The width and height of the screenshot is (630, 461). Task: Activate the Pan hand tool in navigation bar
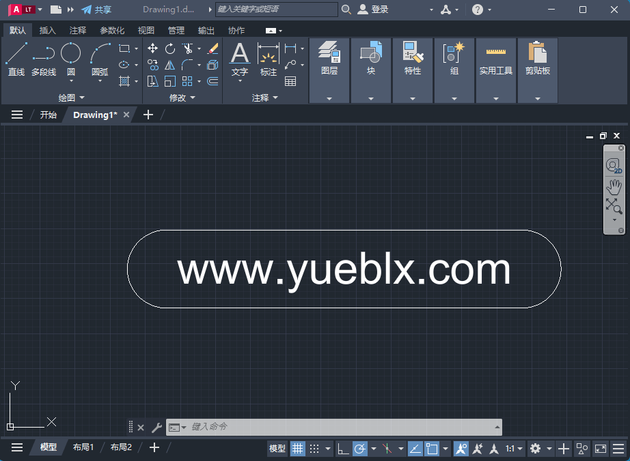coord(614,185)
